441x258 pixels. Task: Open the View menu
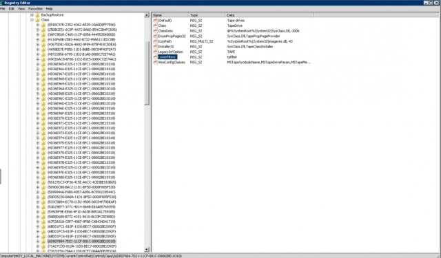[x=21, y=9]
